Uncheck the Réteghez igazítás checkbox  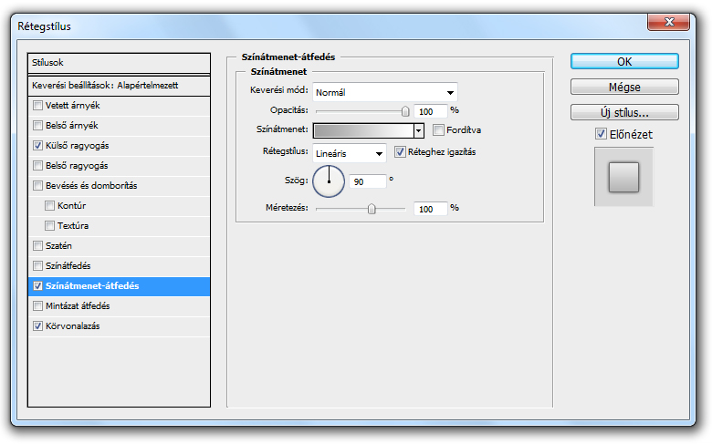point(400,152)
